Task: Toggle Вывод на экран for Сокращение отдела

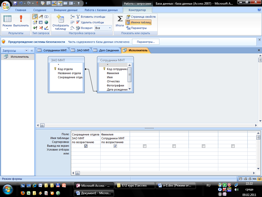Action: click(86, 146)
